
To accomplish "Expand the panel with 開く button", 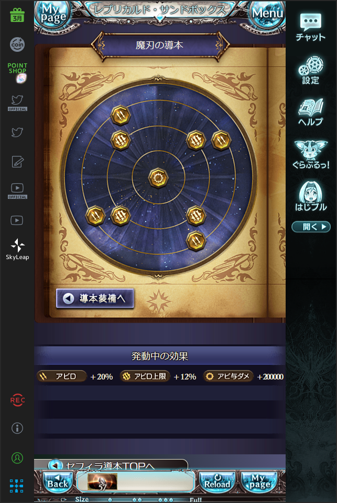I will coord(311,227).
